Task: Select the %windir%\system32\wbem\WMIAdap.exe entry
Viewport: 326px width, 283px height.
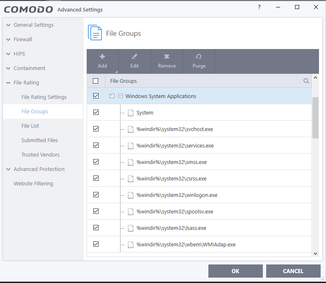Action: coord(186,244)
